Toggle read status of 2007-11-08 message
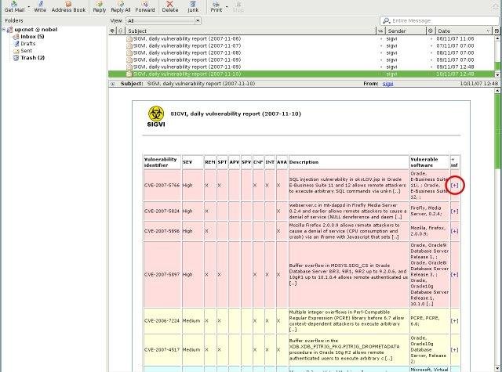502x372 pixels. point(381,52)
